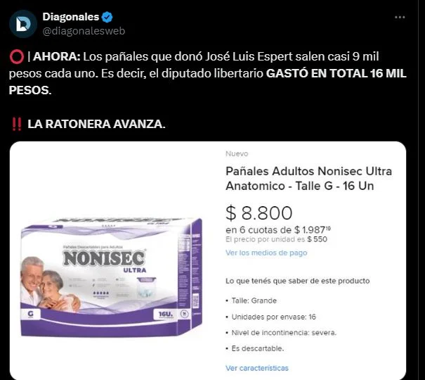Click the red double exclamation emoji
Image resolution: width=425 pixels, height=380 pixels.
pos(17,124)
